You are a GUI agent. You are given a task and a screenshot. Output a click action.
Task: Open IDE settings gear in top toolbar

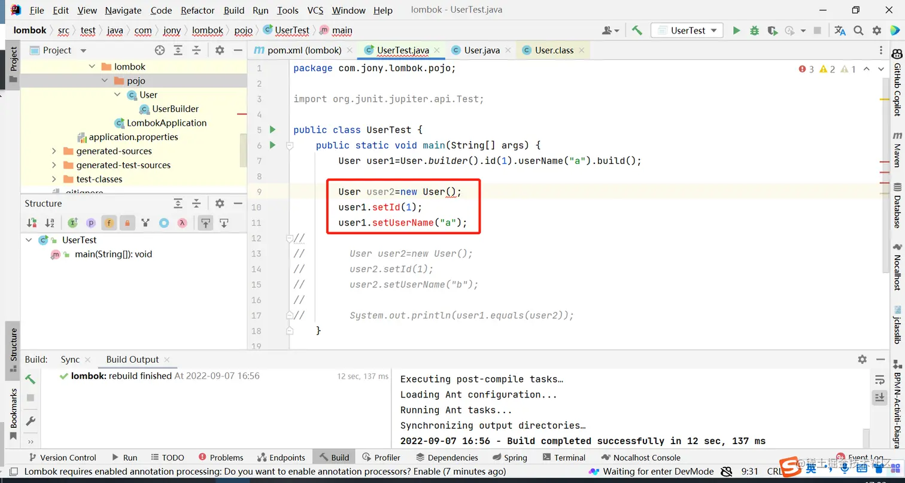(x=877, y=31)
